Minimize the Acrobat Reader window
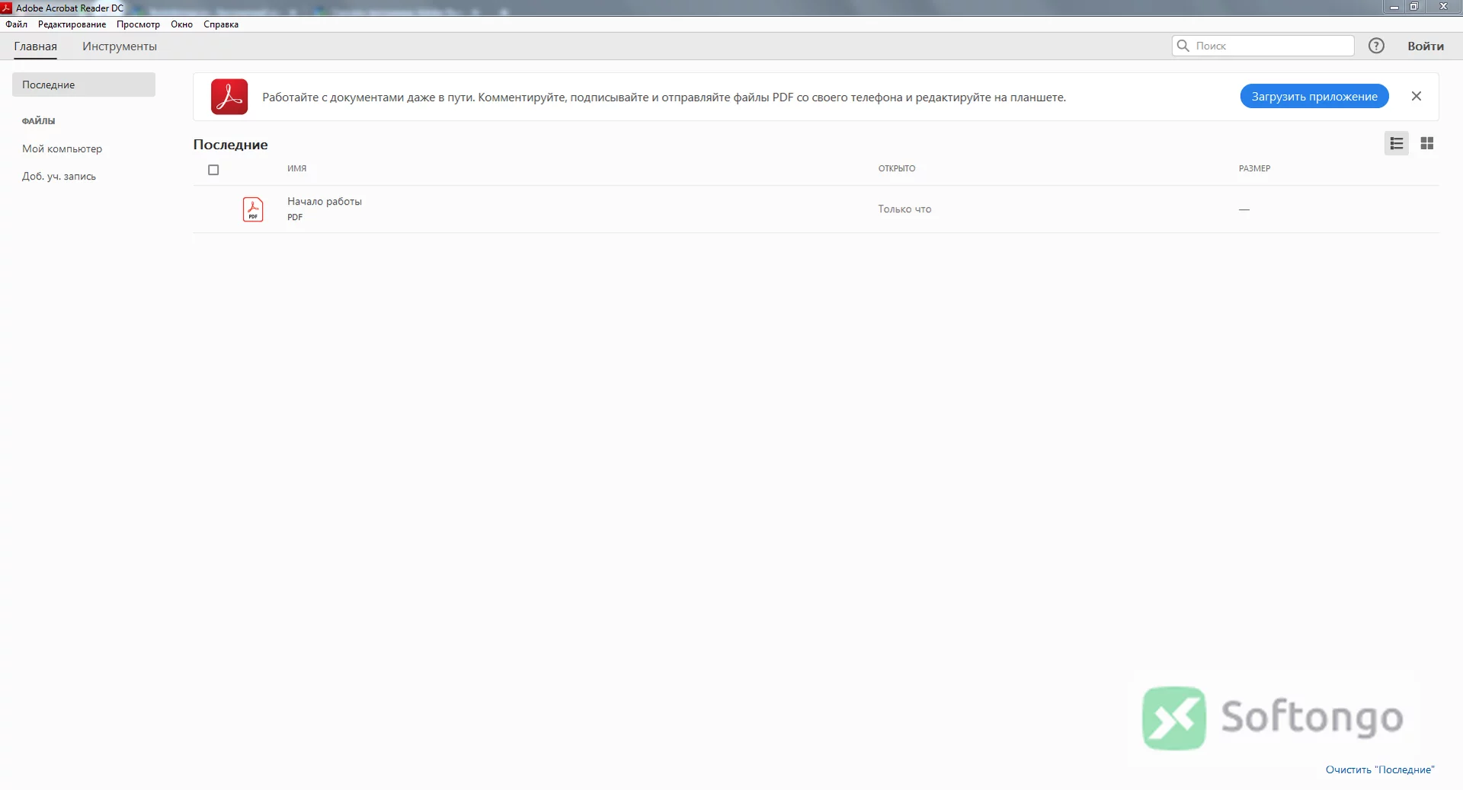1463x790 pixels. [1394, 7]
